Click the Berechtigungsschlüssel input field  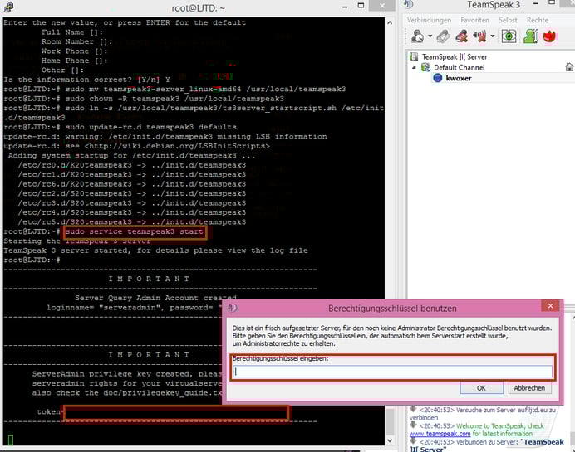tap(392, 372)
